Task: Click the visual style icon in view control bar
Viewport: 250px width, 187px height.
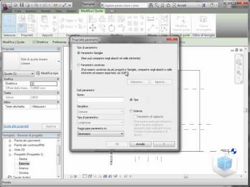Action: [90, 176]
